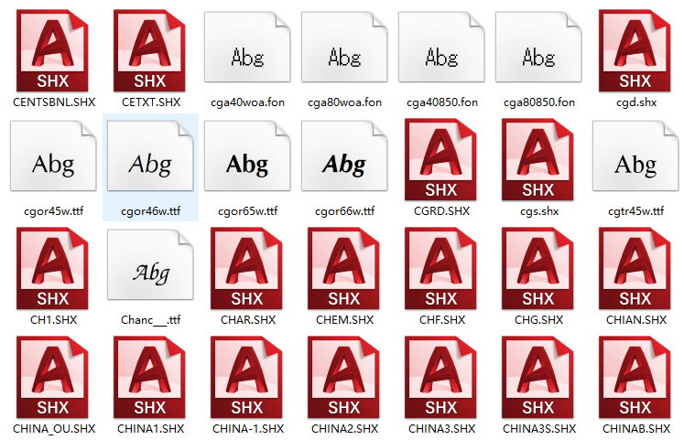
Task: Click the file name "CH1.SHX"
Action: click(54, 320)
